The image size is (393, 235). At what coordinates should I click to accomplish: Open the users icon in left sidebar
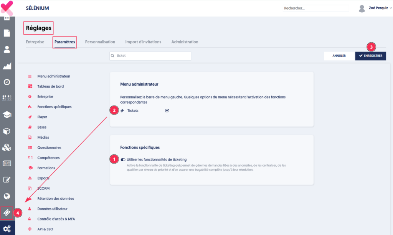pyautogui.click(x=7, y=50)
